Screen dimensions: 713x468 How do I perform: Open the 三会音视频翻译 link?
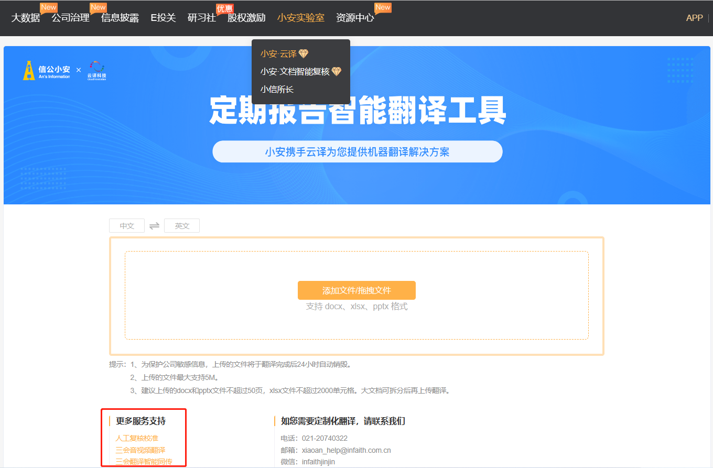(x=141, y=450)
